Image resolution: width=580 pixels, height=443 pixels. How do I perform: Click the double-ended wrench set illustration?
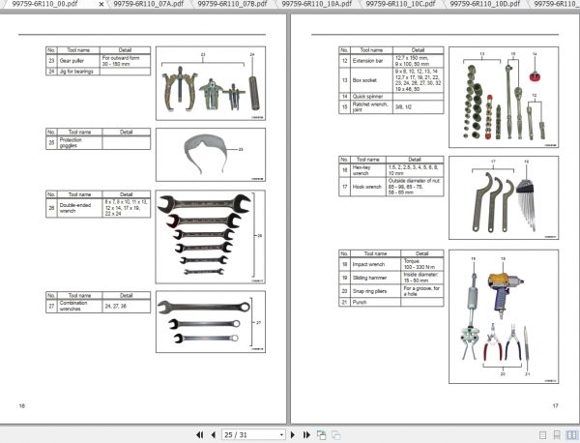click(211, 237)
